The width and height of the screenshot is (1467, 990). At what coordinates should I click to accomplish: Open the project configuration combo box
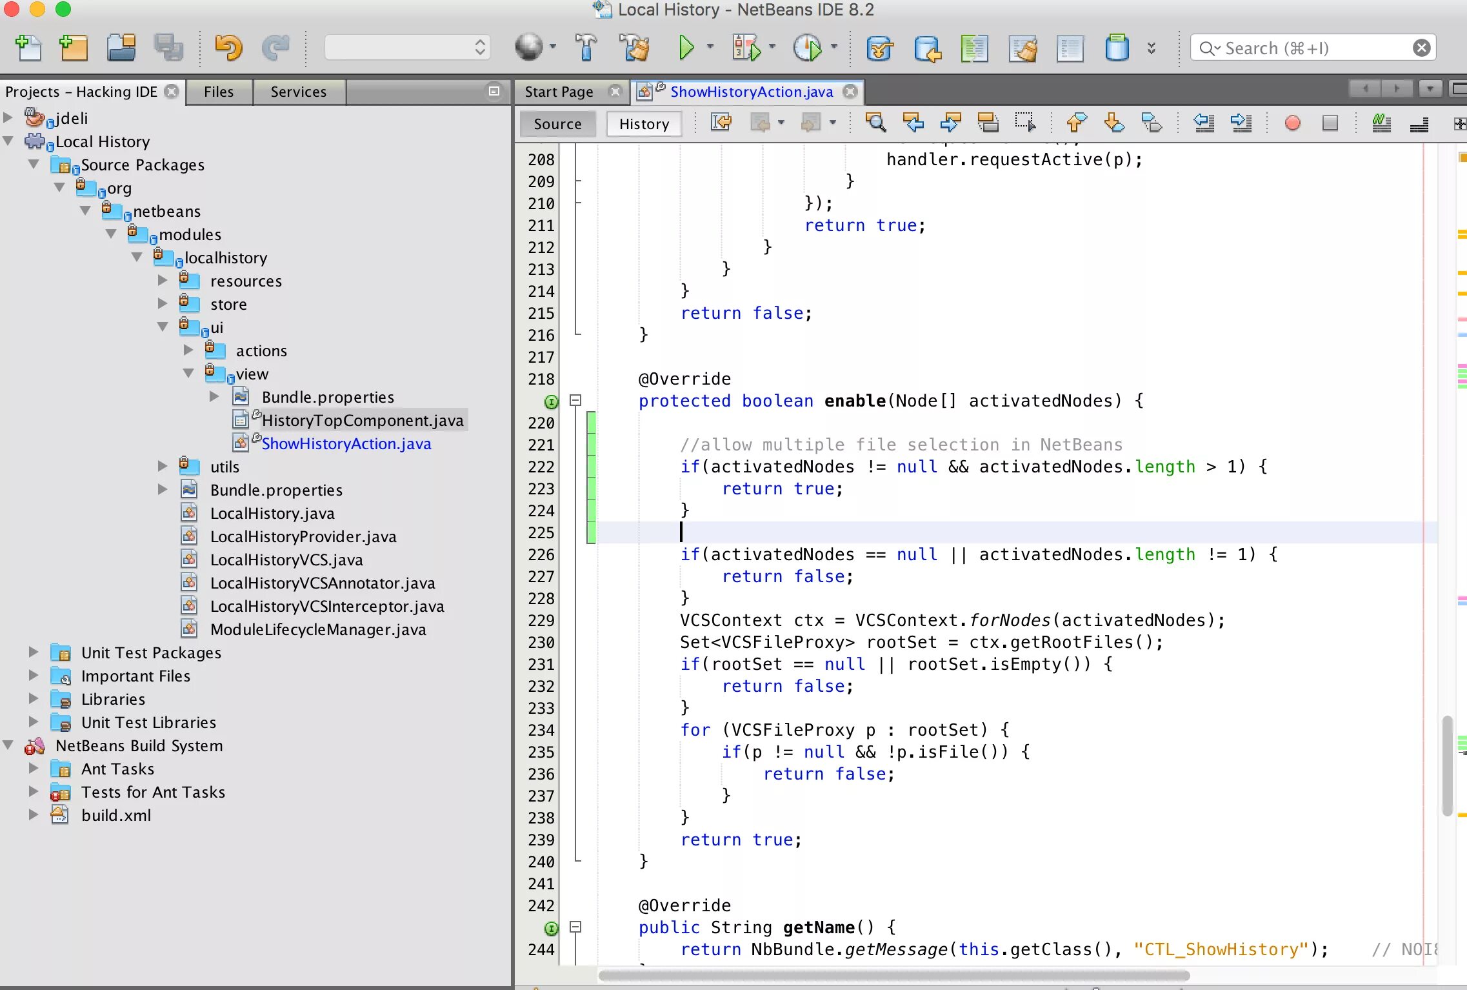[407, 48]
